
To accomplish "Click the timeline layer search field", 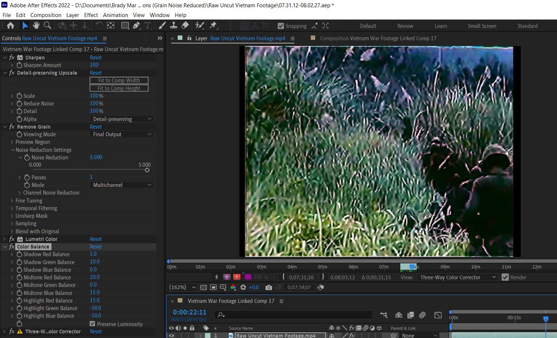I will pos(294,315).
